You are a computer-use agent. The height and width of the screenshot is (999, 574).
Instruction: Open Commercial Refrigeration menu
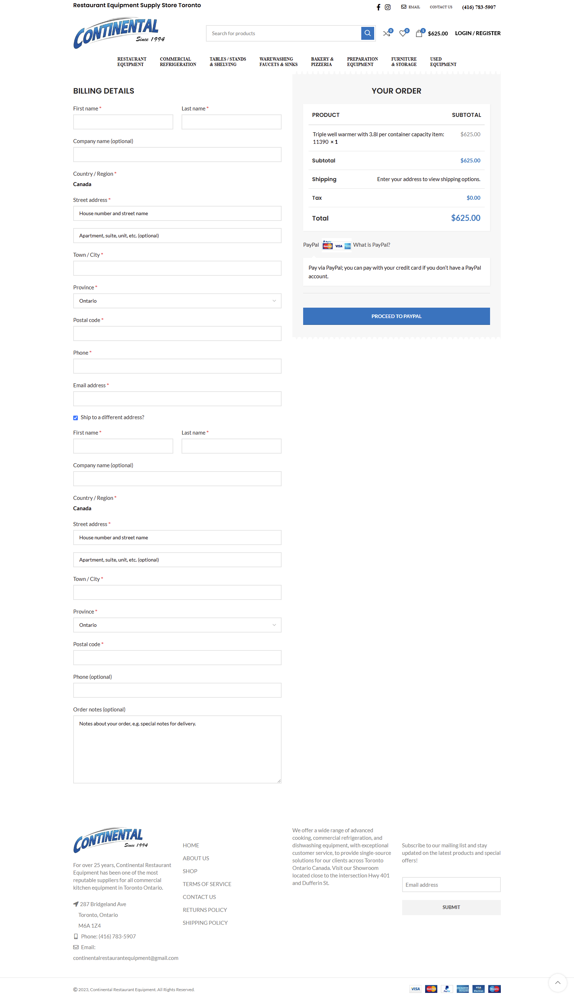pos(178,62)
